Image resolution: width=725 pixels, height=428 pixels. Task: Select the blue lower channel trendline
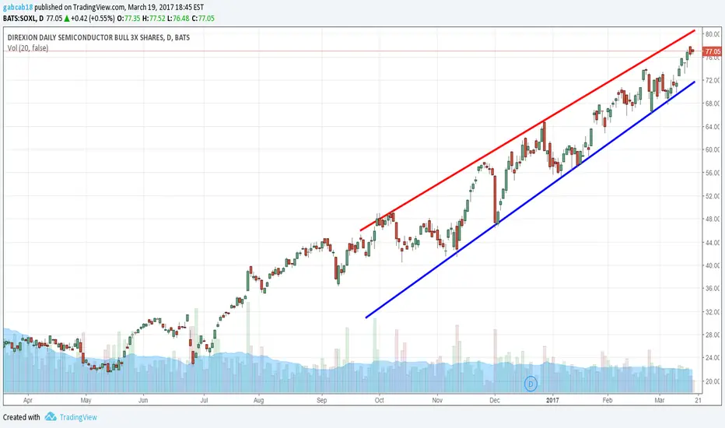click(530, 200)
